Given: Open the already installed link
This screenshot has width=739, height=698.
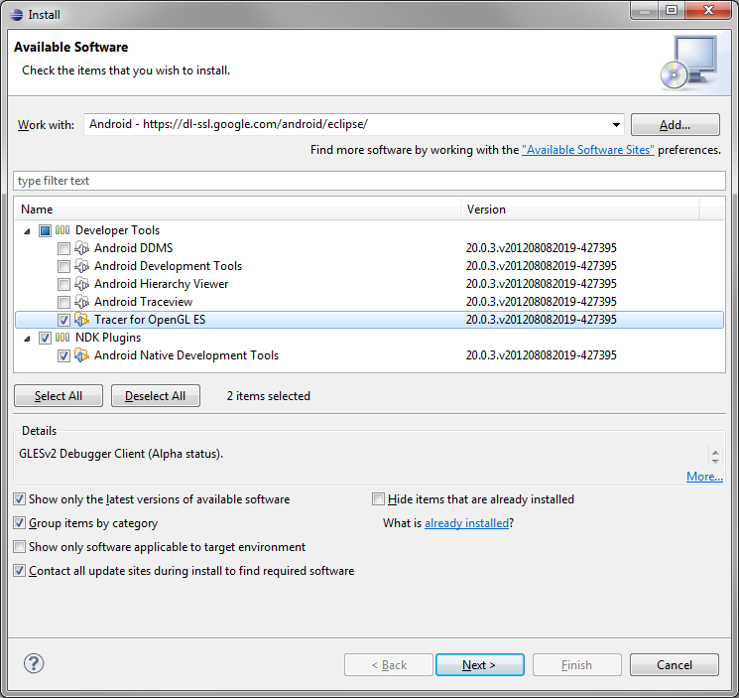Looking at the screenshot, I should (466, 523).
